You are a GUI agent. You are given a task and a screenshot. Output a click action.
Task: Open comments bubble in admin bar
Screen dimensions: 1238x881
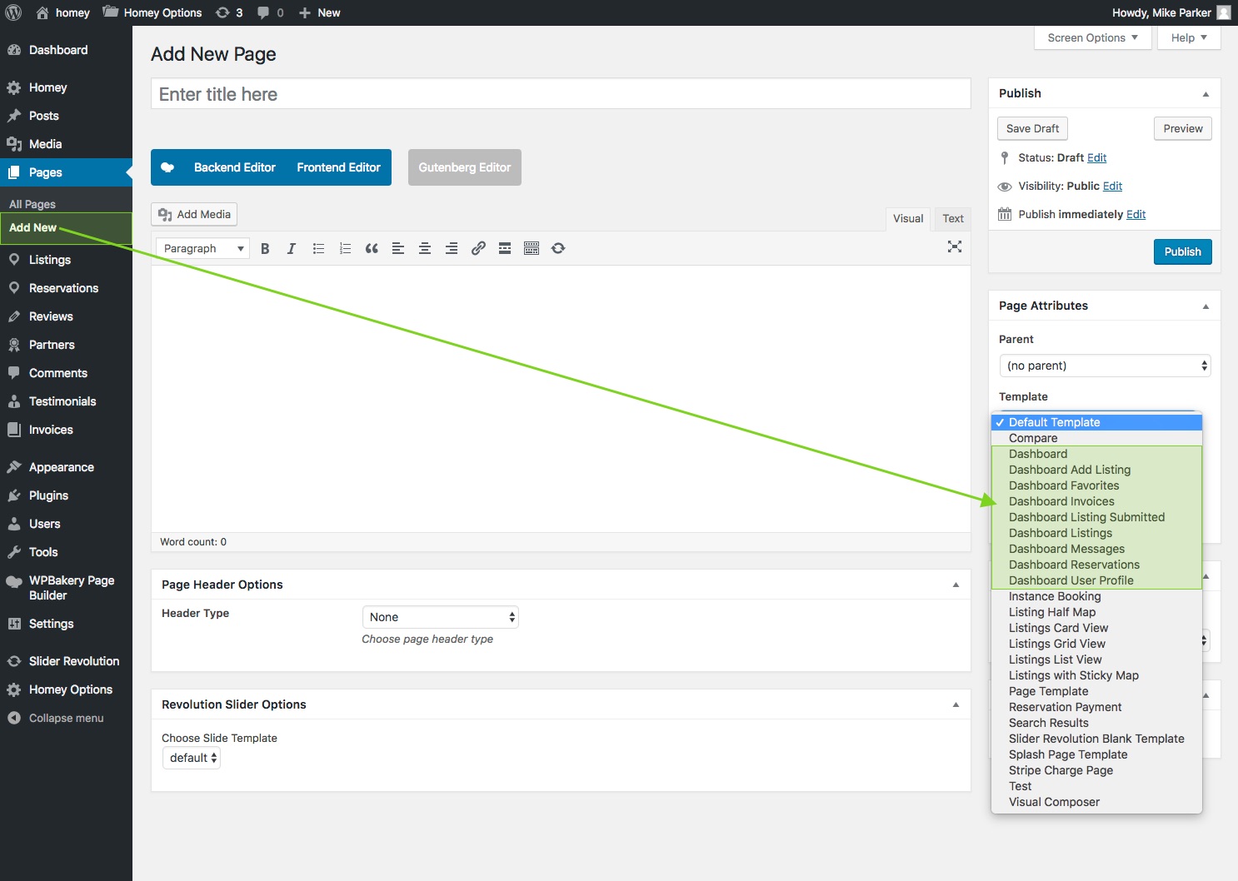click(270, 12)
